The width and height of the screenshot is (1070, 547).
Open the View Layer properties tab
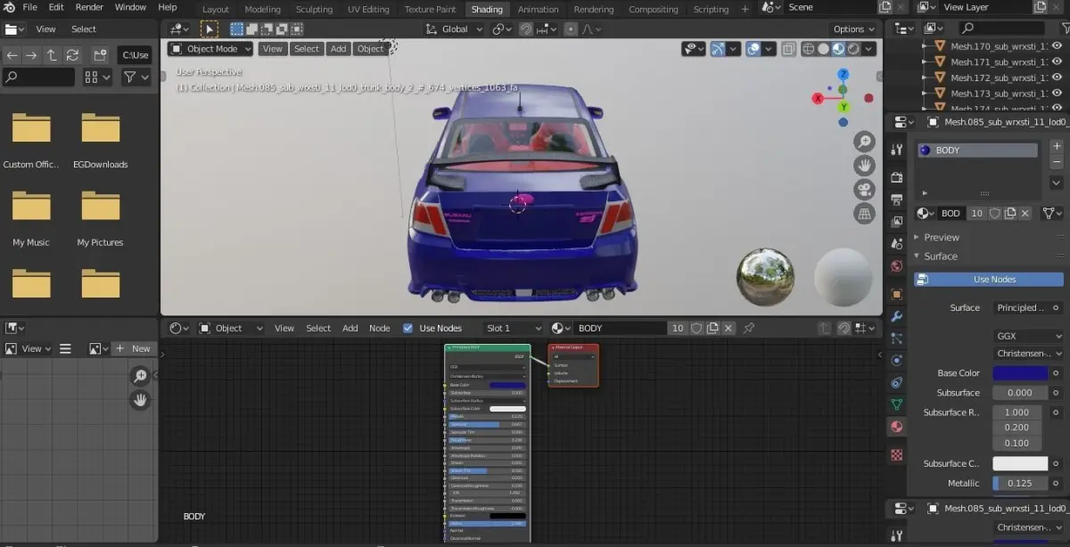click(897, 221)
